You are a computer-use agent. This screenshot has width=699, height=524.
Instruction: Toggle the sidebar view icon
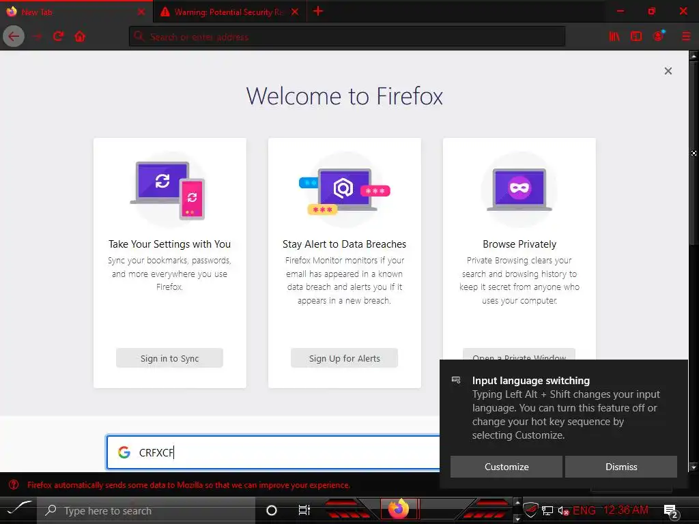click(636, 36)
